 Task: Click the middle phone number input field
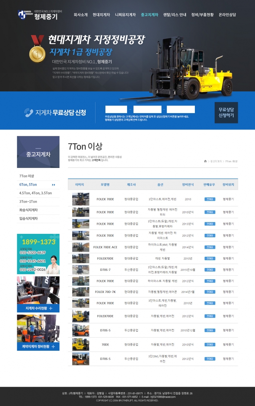point(147,109)
